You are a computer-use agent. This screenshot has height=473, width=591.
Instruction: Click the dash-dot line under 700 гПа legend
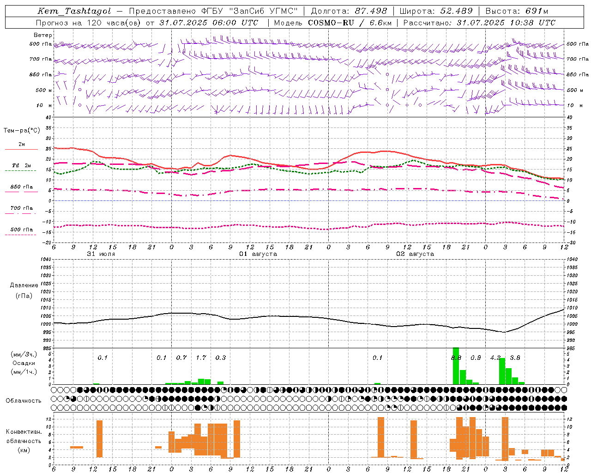(x=20, y=213)
